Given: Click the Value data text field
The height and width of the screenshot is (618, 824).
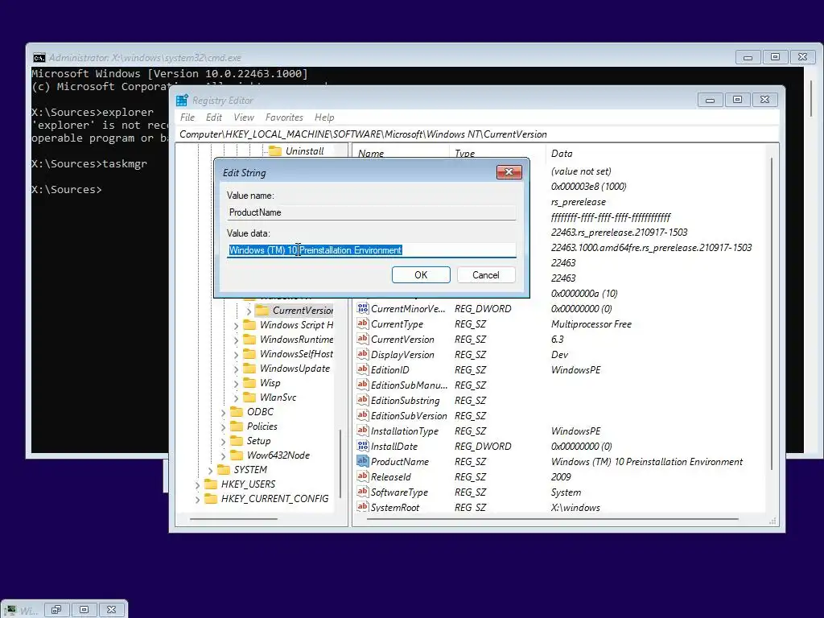Looking at the screenshot, I should pyautogui.click(x=372, y=250).
